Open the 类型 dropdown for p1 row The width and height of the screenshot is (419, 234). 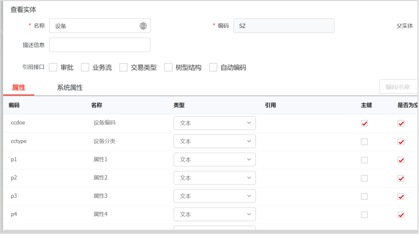[215, 160]
